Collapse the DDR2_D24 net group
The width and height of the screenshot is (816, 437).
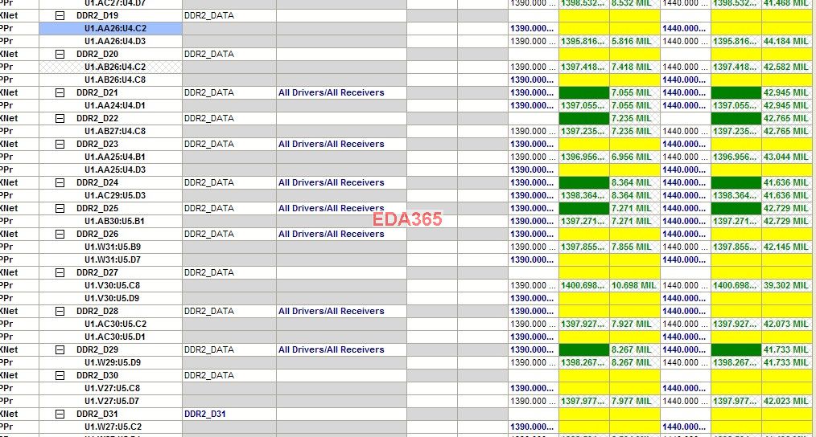pyautogui.click(x=60, y=182)
